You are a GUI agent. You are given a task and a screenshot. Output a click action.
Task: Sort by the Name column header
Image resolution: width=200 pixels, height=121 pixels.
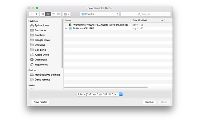pyautogui.click(x=97, y=20)
